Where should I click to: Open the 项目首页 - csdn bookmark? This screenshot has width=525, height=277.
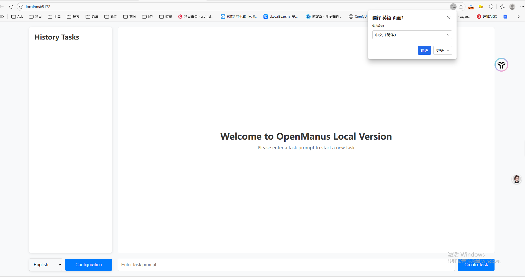point(196,17)
